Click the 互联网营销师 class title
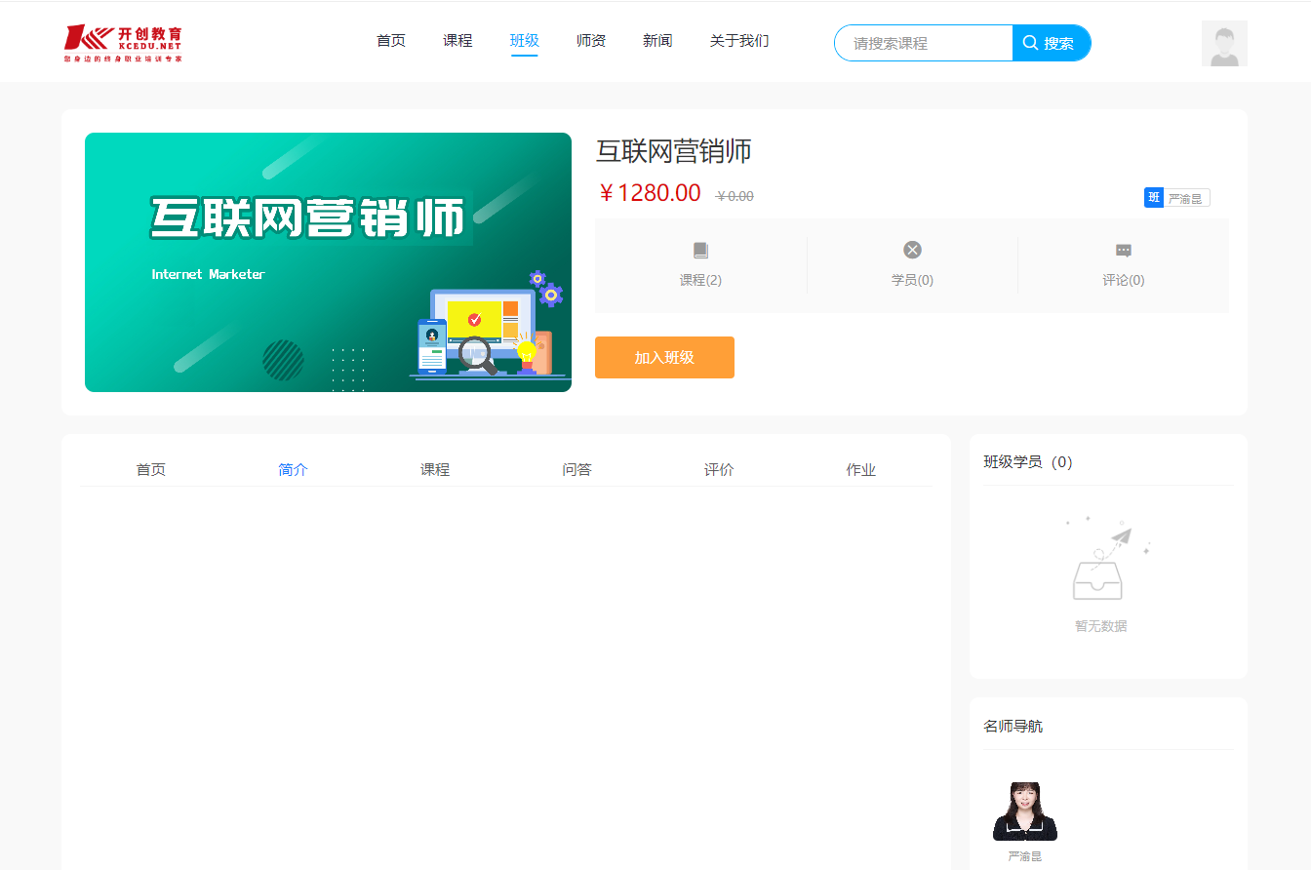 click(x=674, y=151)
